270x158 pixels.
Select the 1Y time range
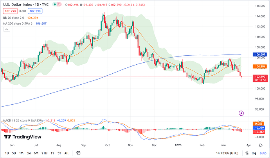[x=52, y=153]
